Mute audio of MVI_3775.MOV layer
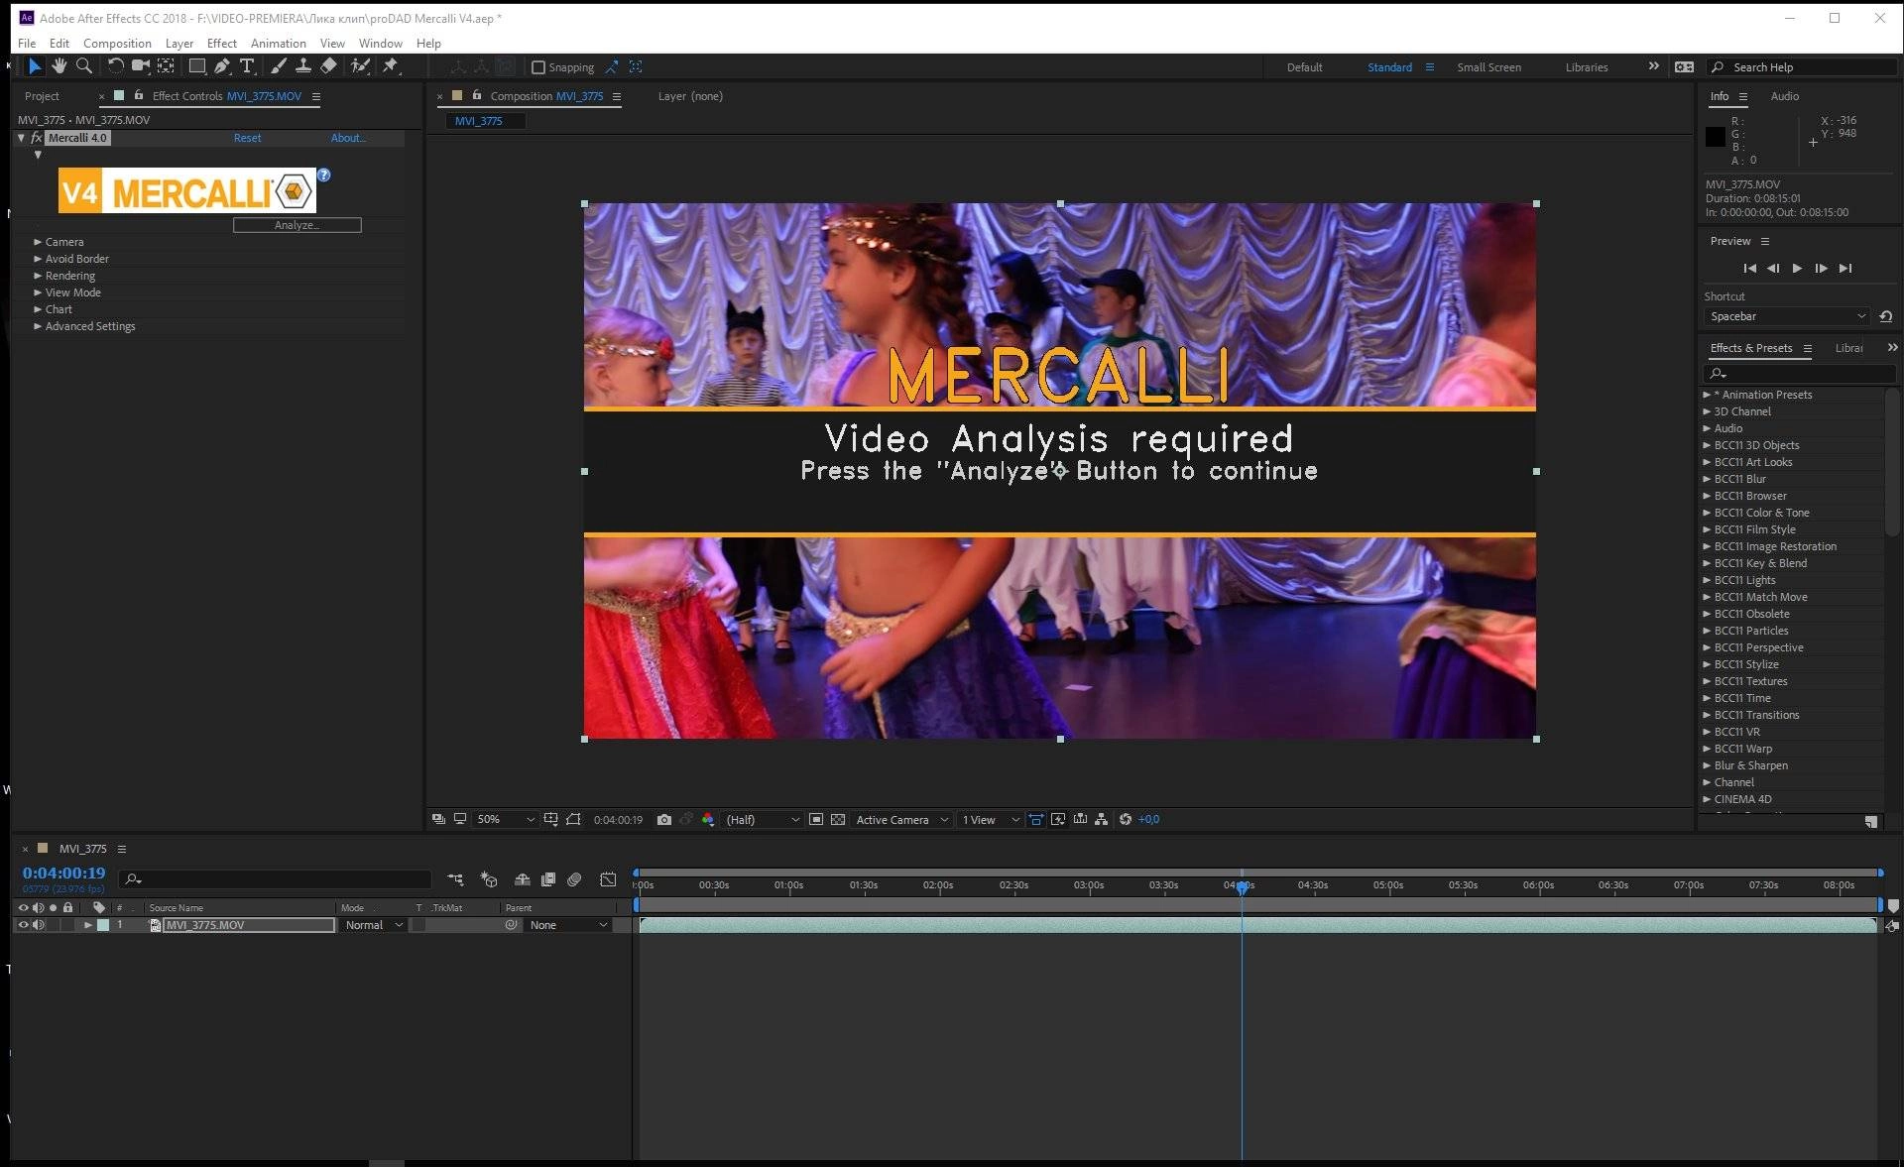The width and height of the screenshot is (1904, 1167). pyautogui.click(x=39, y=925)
